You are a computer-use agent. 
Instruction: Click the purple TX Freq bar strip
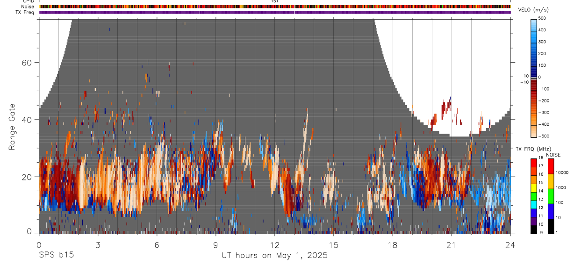[274, 12]
